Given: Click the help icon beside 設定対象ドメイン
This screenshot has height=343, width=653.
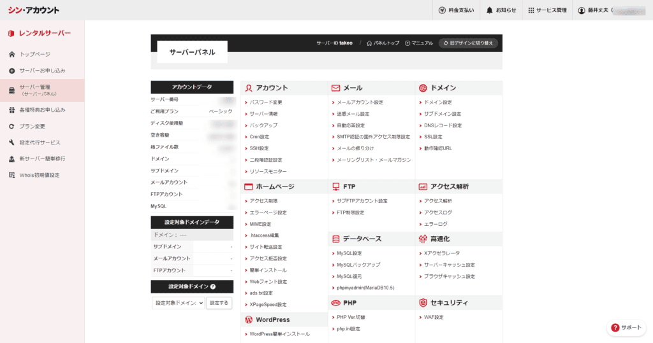Looking at the screenshot, I should tap(213, 286).
